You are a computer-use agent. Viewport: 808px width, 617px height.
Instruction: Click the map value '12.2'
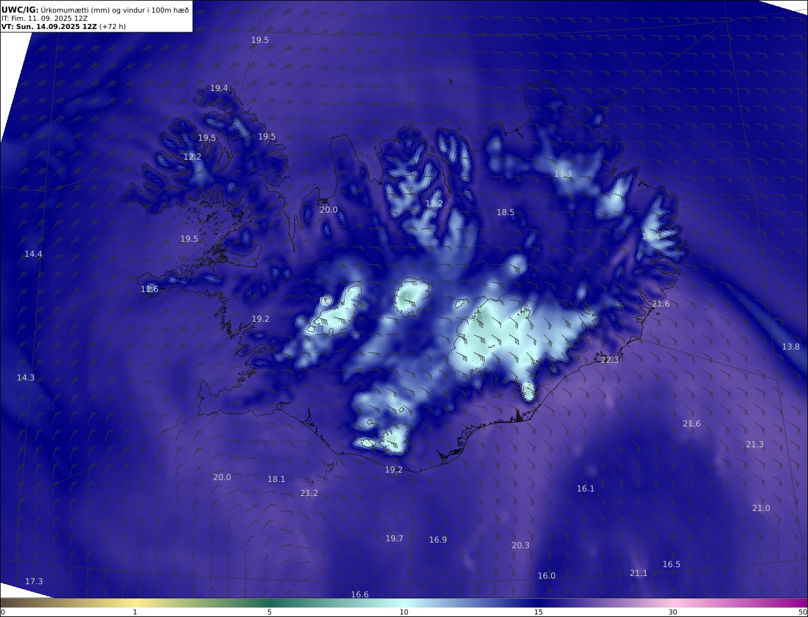(x=193, y=157)
